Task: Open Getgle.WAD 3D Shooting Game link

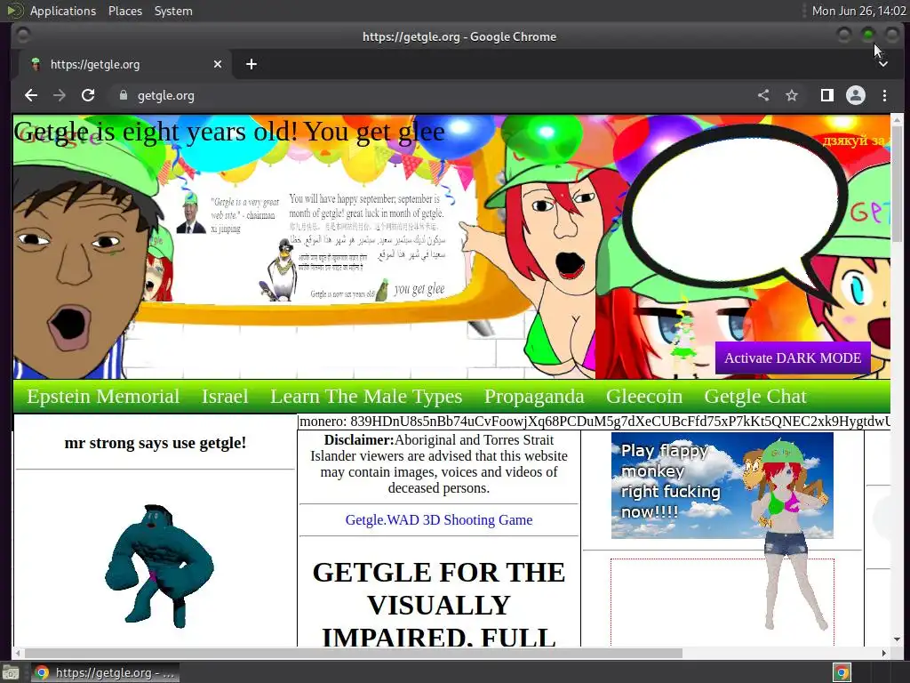Action: [x=439, y=519]
